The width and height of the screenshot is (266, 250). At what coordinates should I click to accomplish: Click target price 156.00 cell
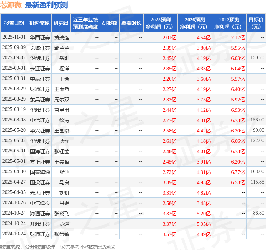coord(257,120)
